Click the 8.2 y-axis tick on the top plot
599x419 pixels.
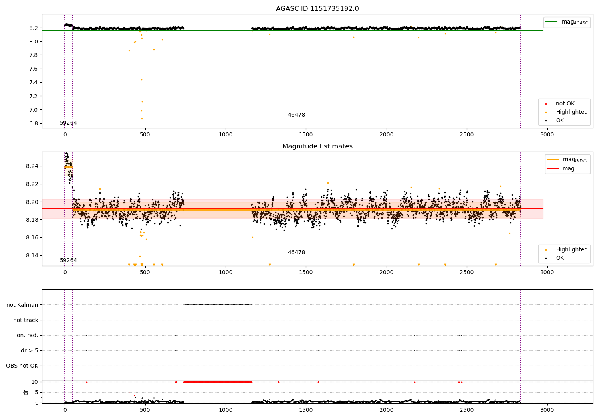click(x=34, y=28)
